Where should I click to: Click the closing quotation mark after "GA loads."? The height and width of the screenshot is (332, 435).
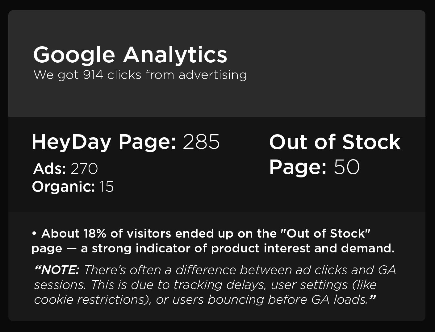[373, 298]
